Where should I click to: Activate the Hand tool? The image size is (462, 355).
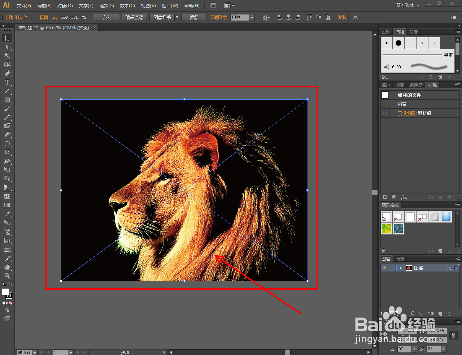tap(7, 267)
